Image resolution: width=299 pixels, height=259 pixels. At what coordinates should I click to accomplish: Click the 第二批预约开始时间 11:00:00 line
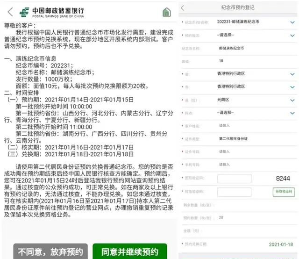54,127
